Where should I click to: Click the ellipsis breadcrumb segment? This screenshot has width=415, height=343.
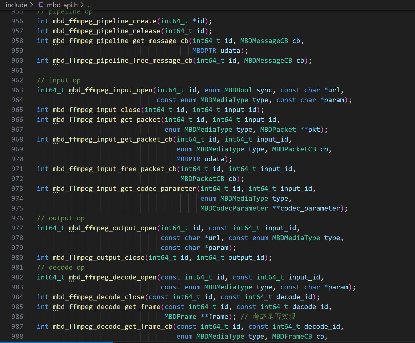88,5
